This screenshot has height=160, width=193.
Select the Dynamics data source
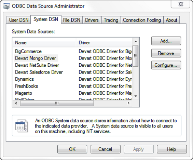coord(24,79)
